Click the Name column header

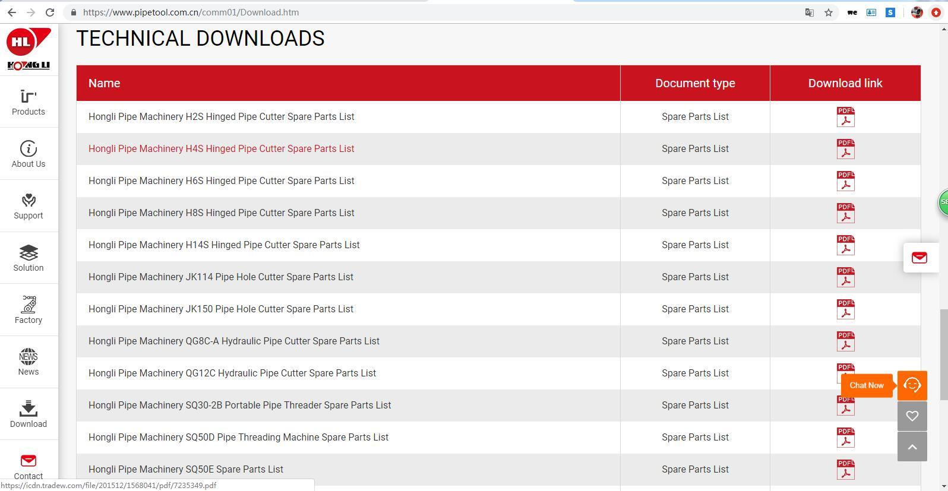tap(348, 83)
